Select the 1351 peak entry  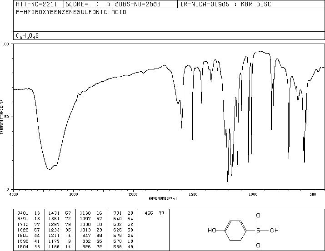pyautogui.click(x=60, y=219)
